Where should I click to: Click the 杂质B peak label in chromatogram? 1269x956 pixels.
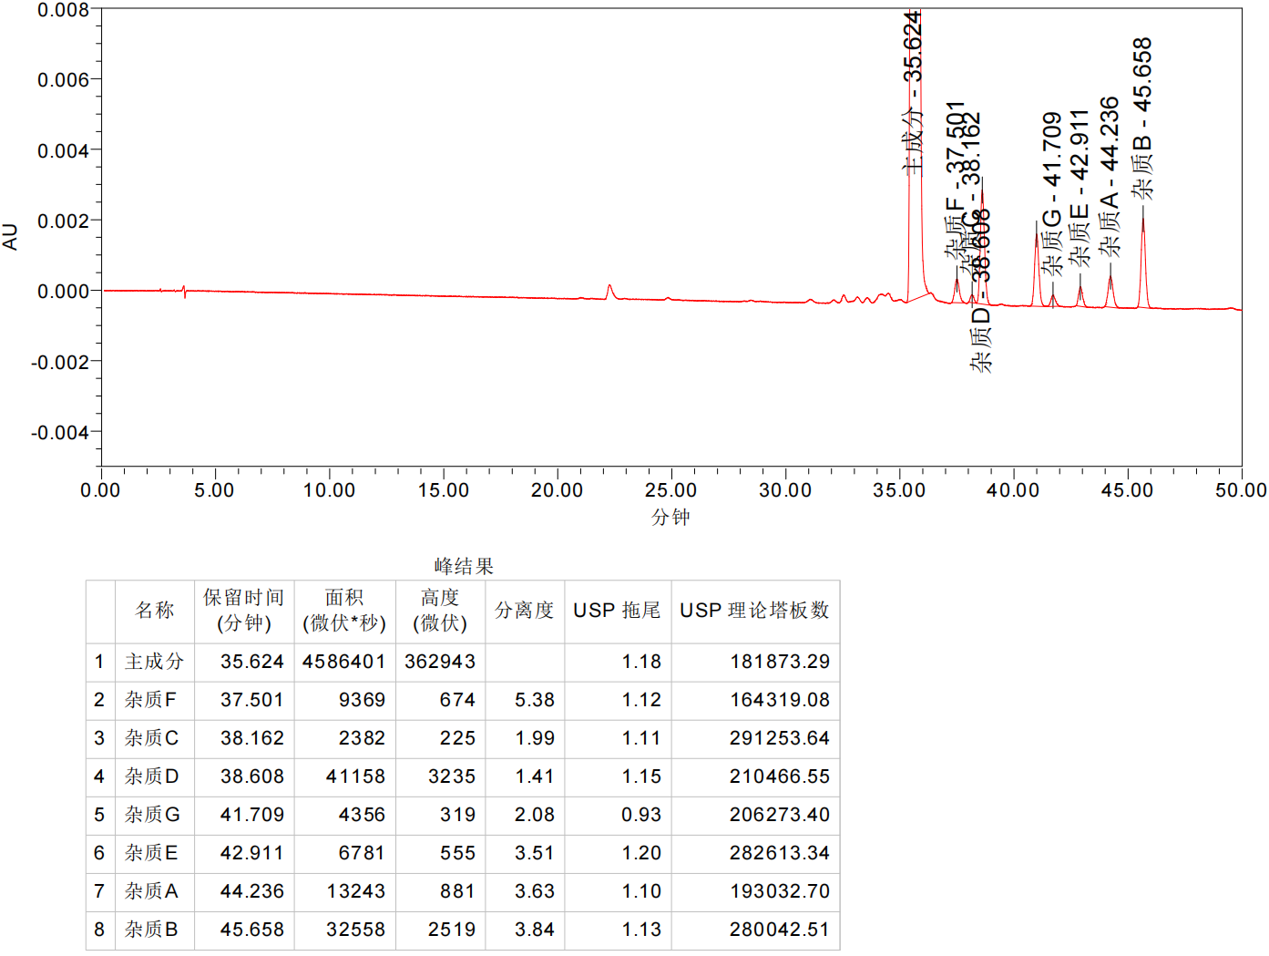[1142, 118]
